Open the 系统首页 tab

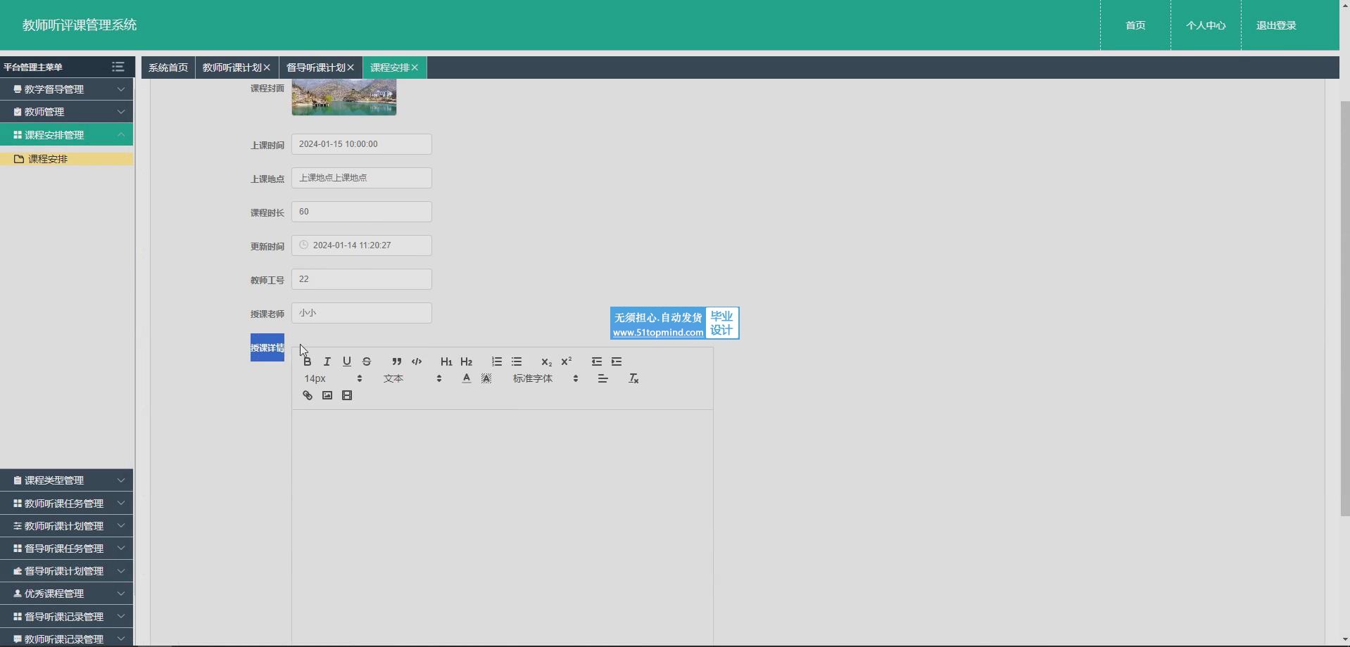[168, 68]
